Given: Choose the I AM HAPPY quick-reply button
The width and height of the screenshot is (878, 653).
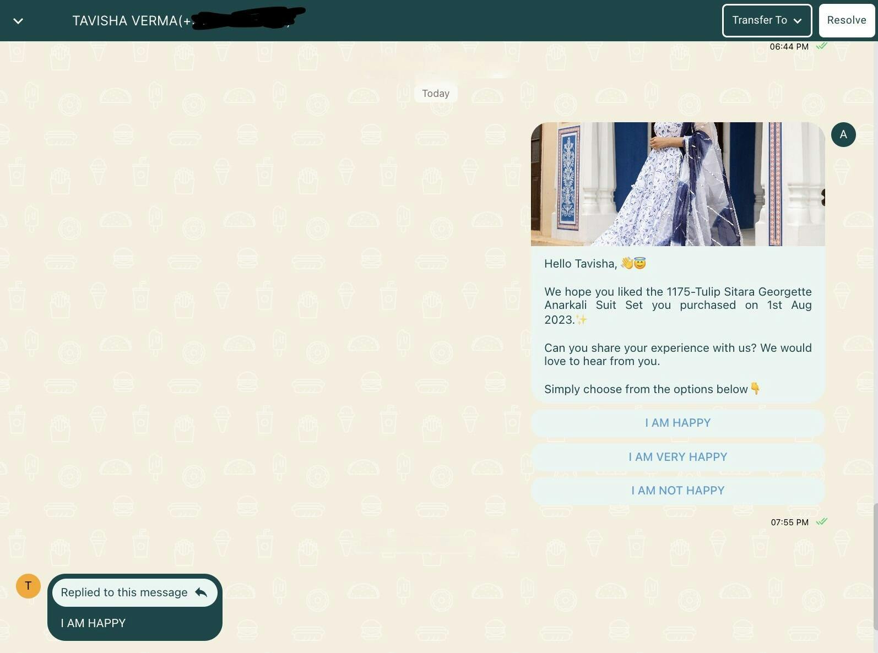Looking at the screenshot, I should pos(677,423).
